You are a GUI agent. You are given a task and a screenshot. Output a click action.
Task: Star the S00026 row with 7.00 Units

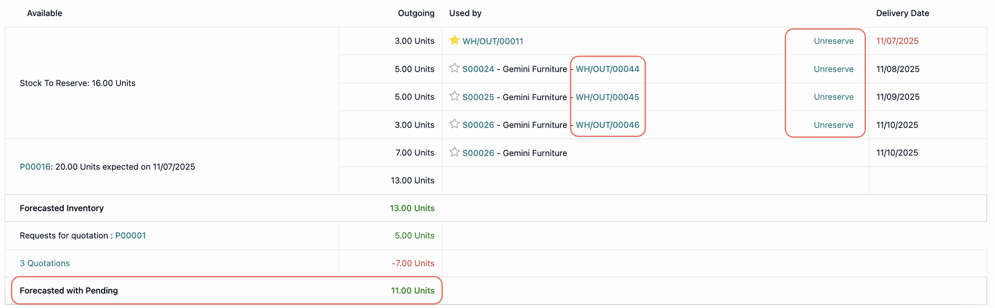(x=454, y=152)
